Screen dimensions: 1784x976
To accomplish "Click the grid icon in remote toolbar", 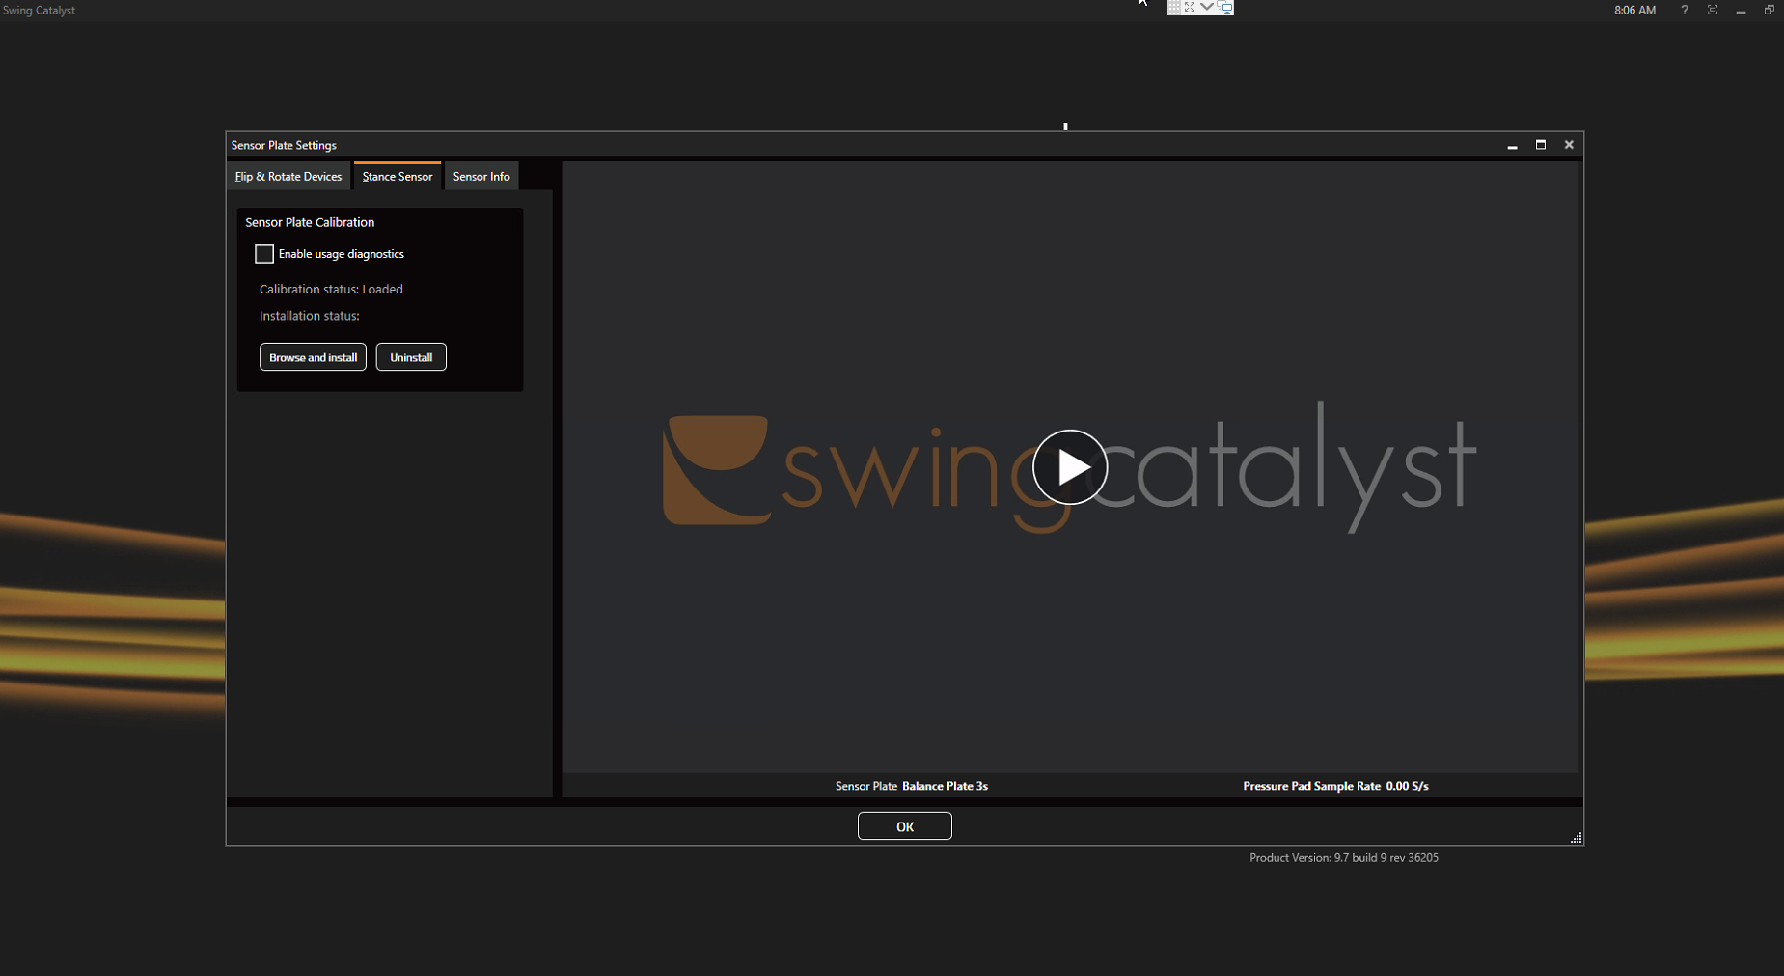I will [x=1175, y=8].
